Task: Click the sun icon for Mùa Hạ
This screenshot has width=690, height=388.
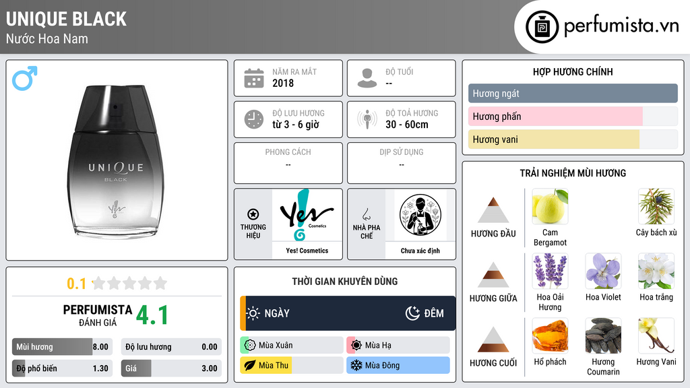Action: click(356, 346)
